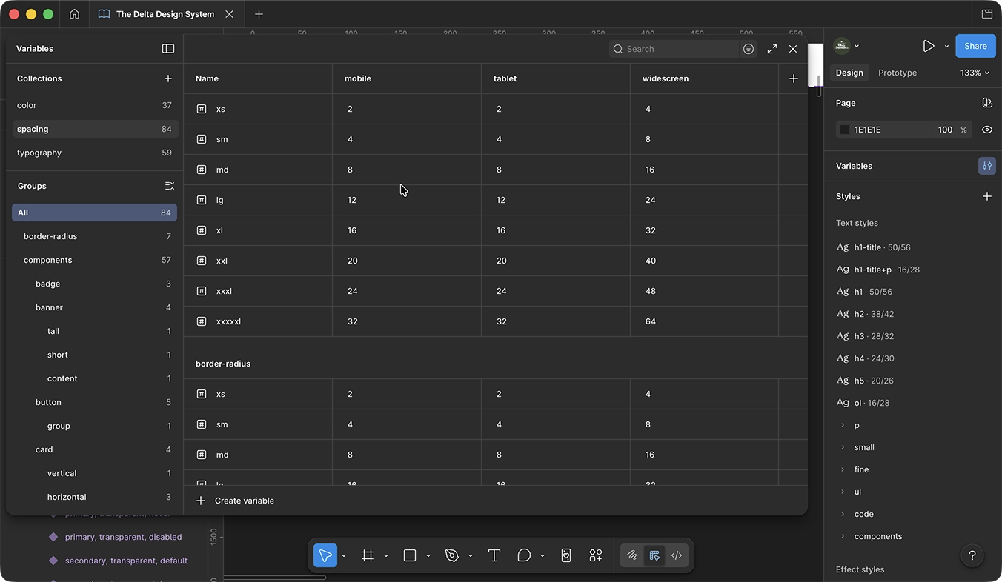Screen dimensions: 1002x582
Task: Click the blue Share button
Action: [975, 45]
